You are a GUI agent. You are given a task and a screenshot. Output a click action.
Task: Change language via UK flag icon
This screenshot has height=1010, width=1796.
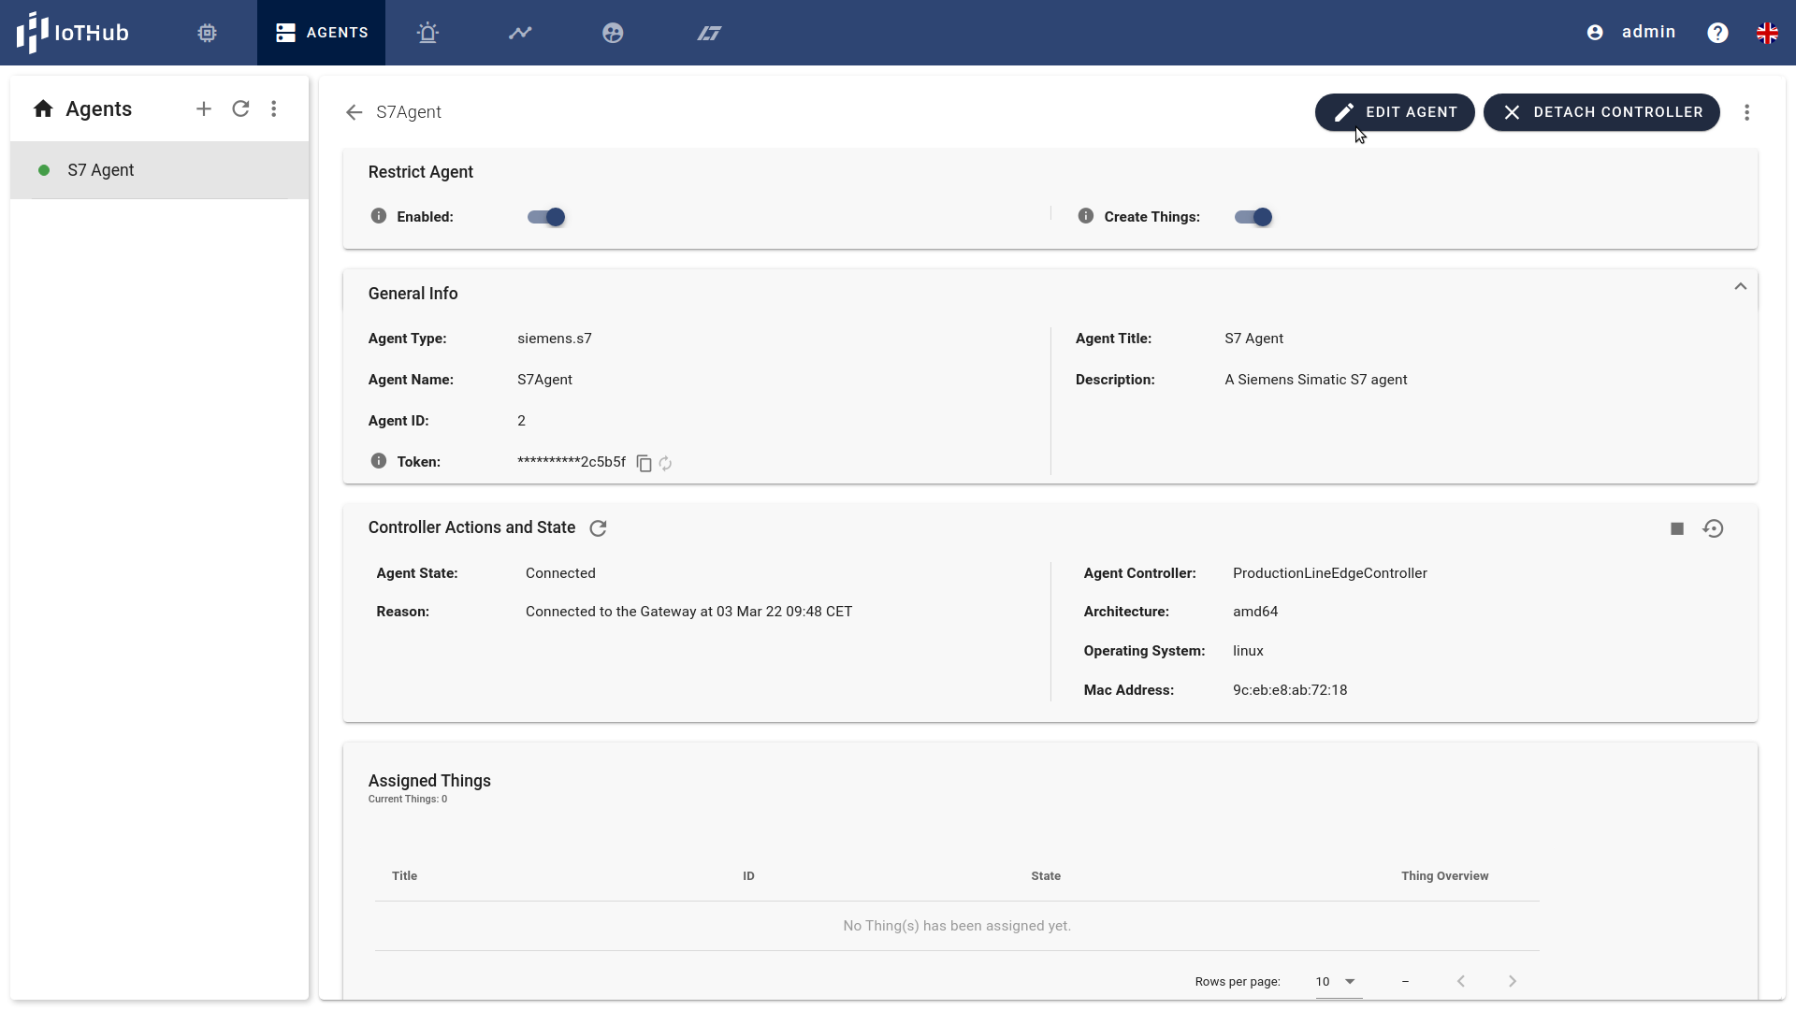pyautogui.click(x=1767, y=33)
